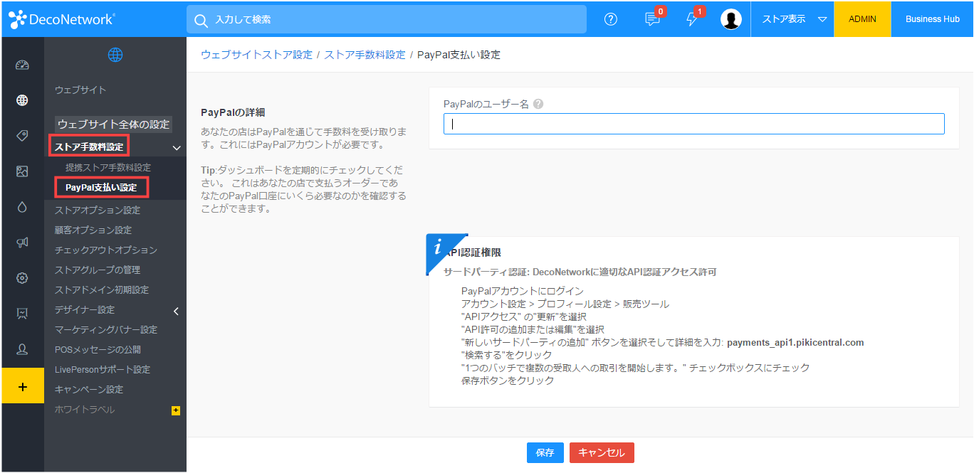
Task: Open ホワイトラベル menu item
Action: (x=85, y=410)
